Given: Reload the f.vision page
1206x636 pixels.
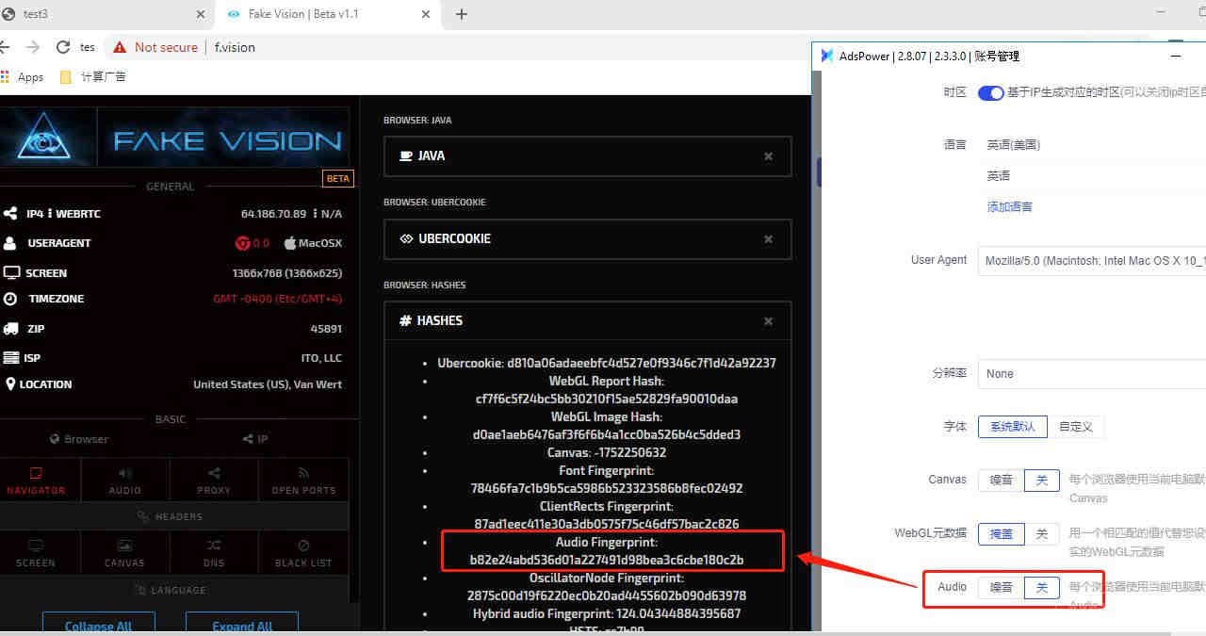Looking at the screenshot, I should [x=63, y=47].
